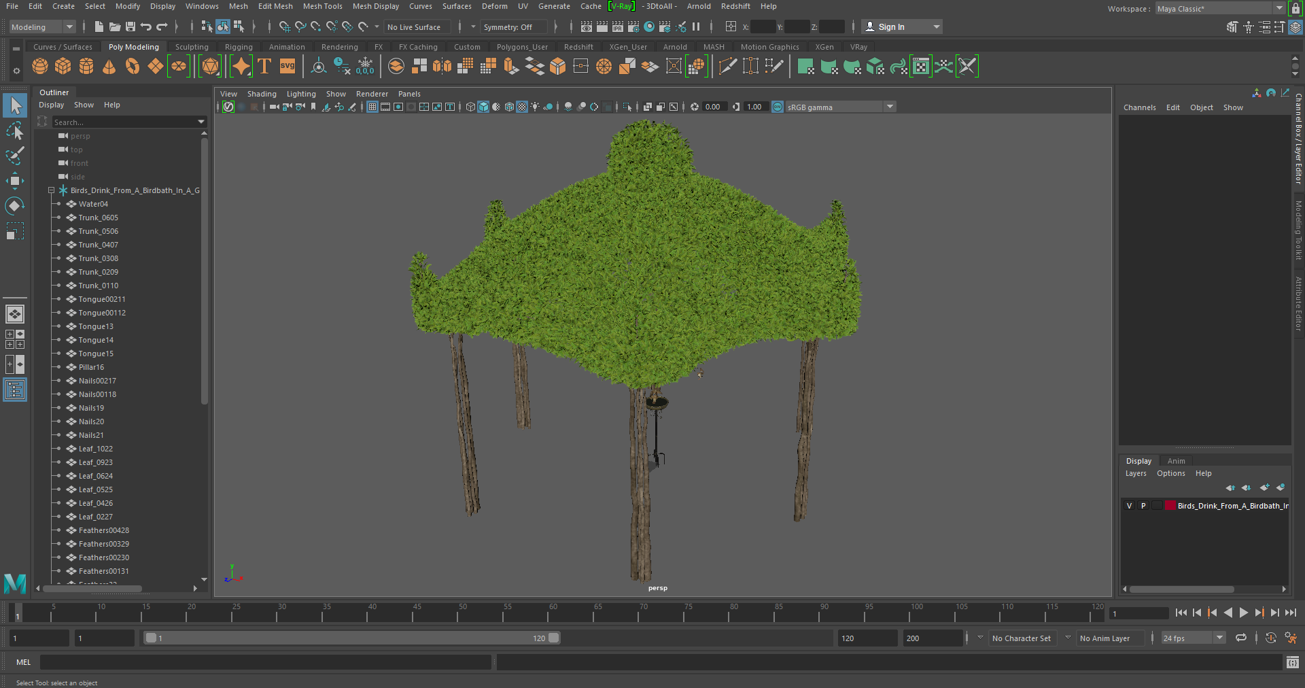Viewport: 1305px width, 688px height.
Task: Open the Script Editor icon
Action: 1293,662
